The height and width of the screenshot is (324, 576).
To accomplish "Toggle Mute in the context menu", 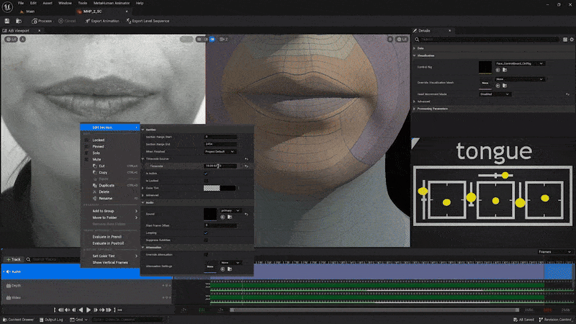I will click(x=96, y=159).
